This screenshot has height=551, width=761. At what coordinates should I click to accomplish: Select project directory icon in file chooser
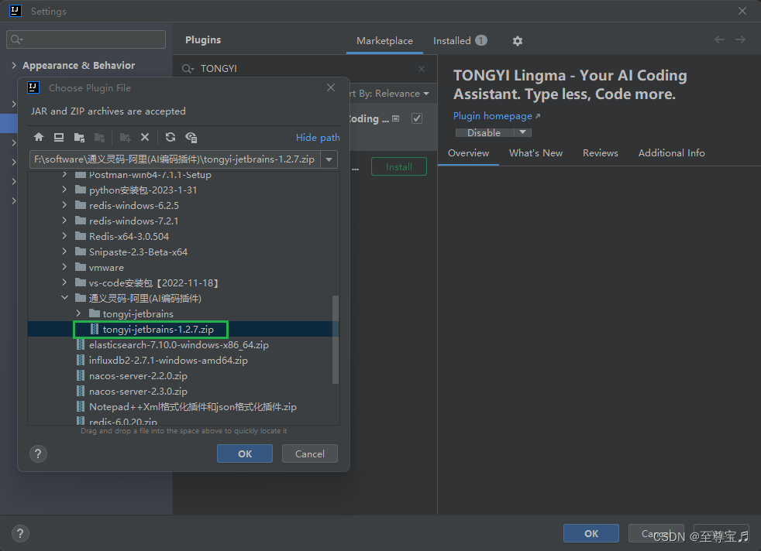[x=79, y=137]
